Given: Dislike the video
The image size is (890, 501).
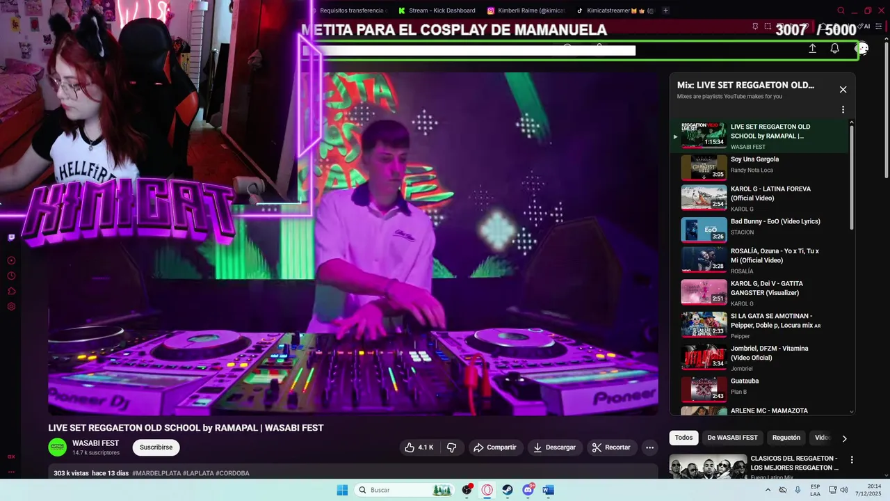Looking at the screenshot, I should 451,447.
